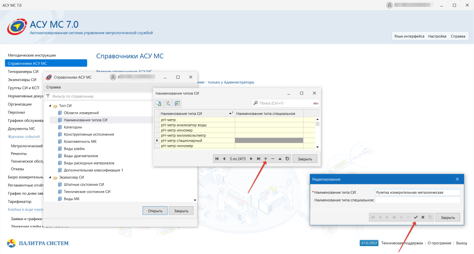
Task: Click Выход link at bottom right
Action: tap(462, 243)
